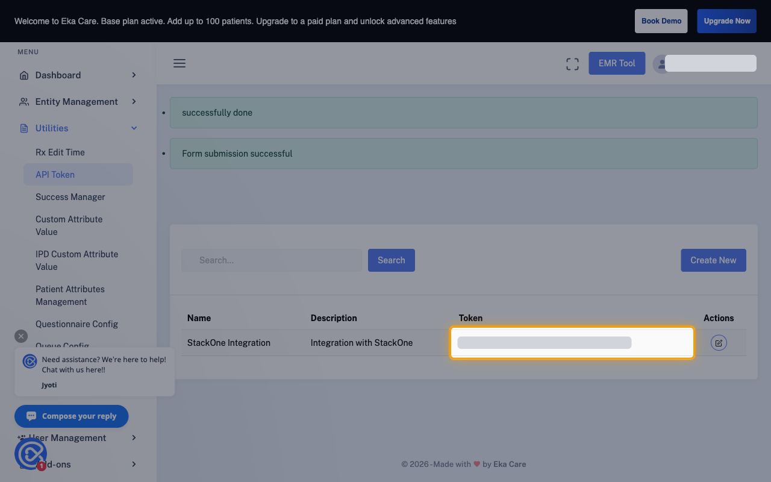The height and width of the screenshot is (482, 771).
Task: Open the Eka Care chat launcher icon
Action: (x=31, y=454)
